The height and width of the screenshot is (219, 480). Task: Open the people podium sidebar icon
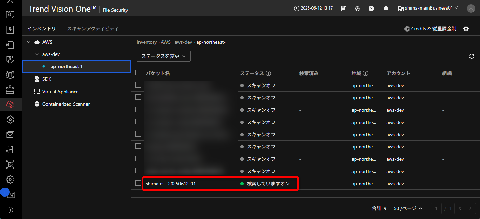(x=10, y=90)
